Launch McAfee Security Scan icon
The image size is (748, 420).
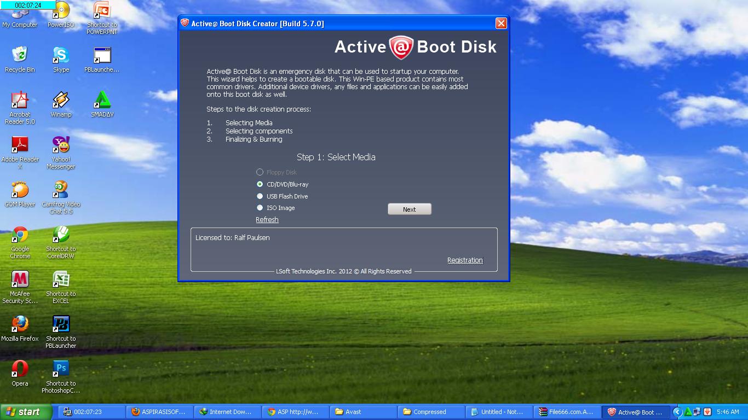20,287
